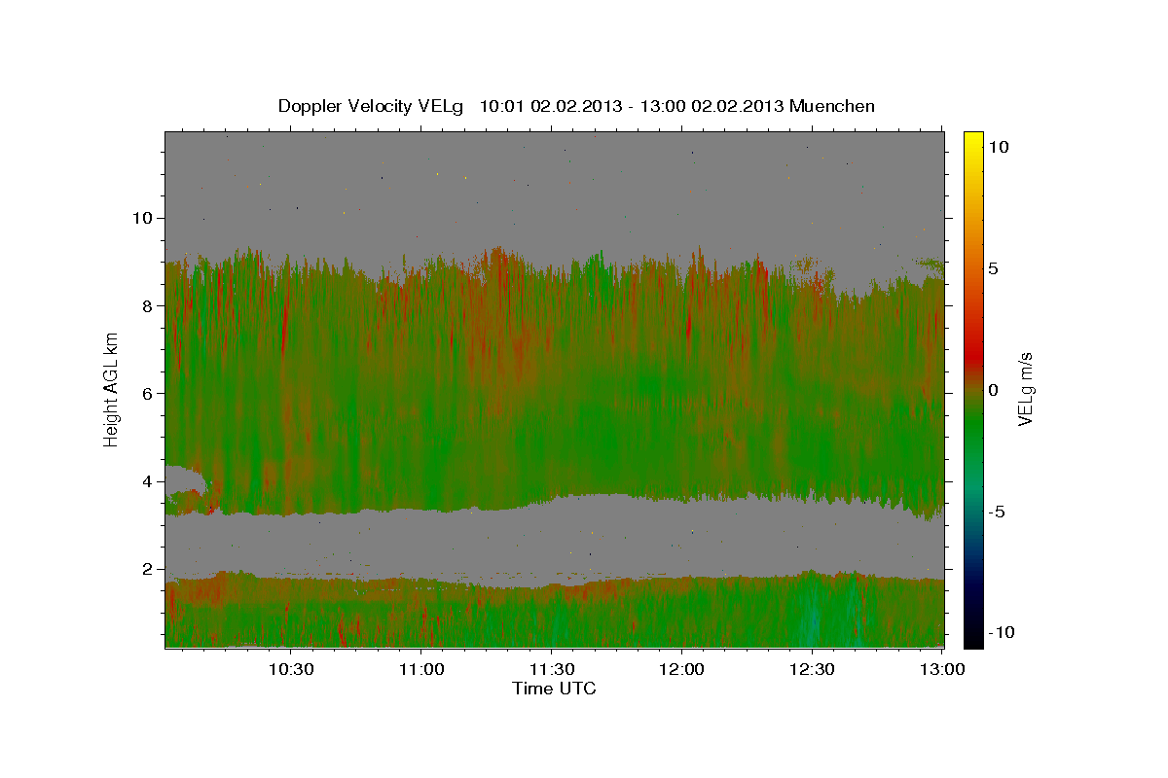This screenshot has width=1168, height=778.
Task: Click the colorbar value -10 label
Action: pyautogui.click(x=1001, y=632)
